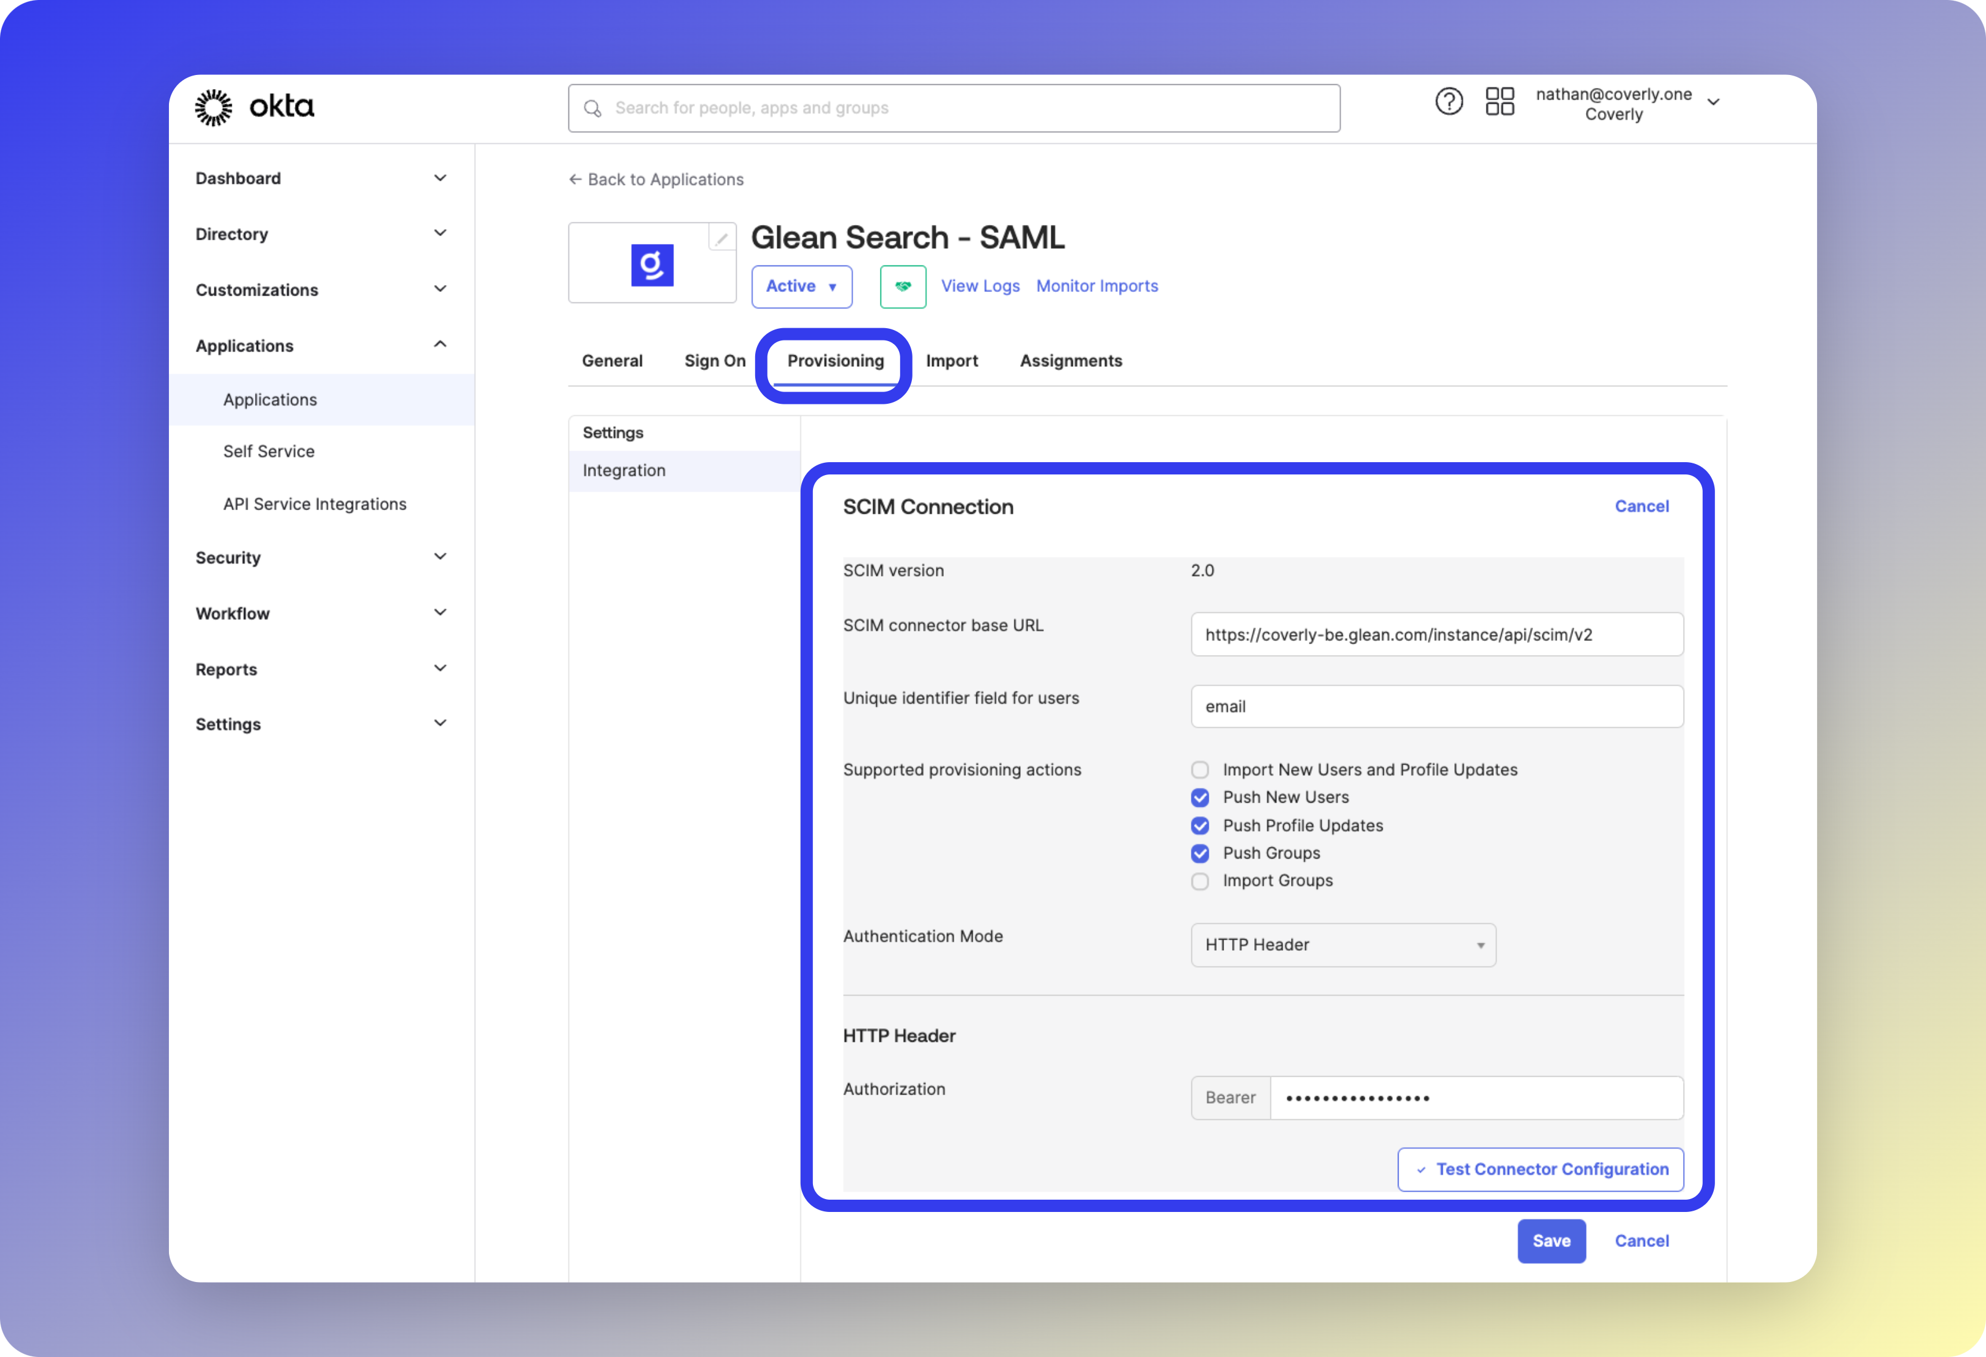Enable Import New Users and Profile Updates

1200,770
